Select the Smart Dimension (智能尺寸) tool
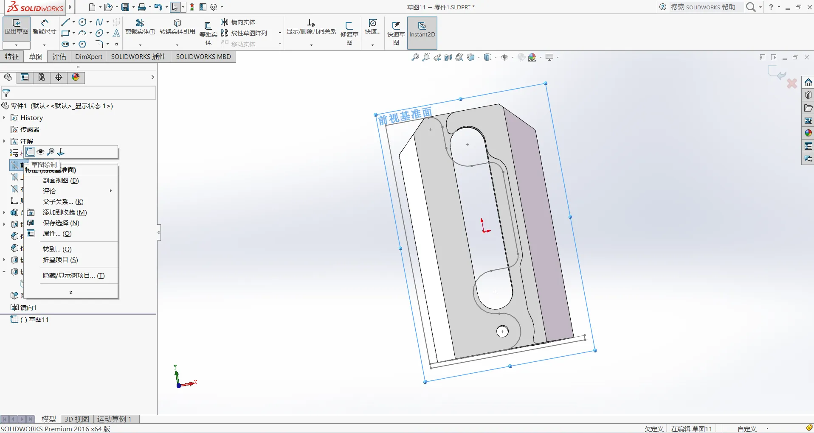 pyautogui.click(x=44, y=27)
